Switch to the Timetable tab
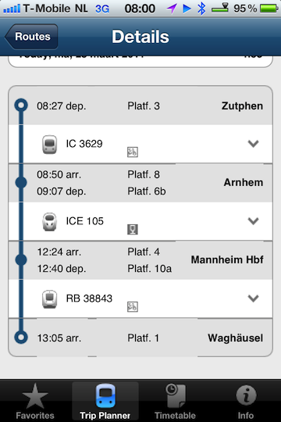This screenshot has width=281, height=422. click(x=175, y=401)
